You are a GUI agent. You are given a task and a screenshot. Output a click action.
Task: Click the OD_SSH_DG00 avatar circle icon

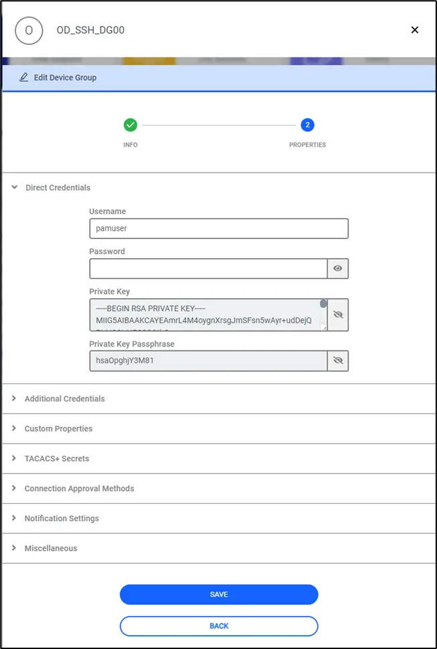point(29,30)
